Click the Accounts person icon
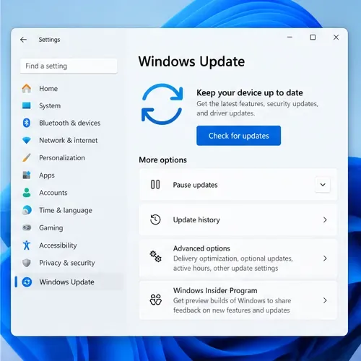This screenshot has width=361, height=361. point(27,193)
